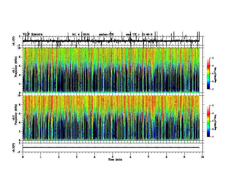Click the ch.1 color scale bar

tap(208, 74)
